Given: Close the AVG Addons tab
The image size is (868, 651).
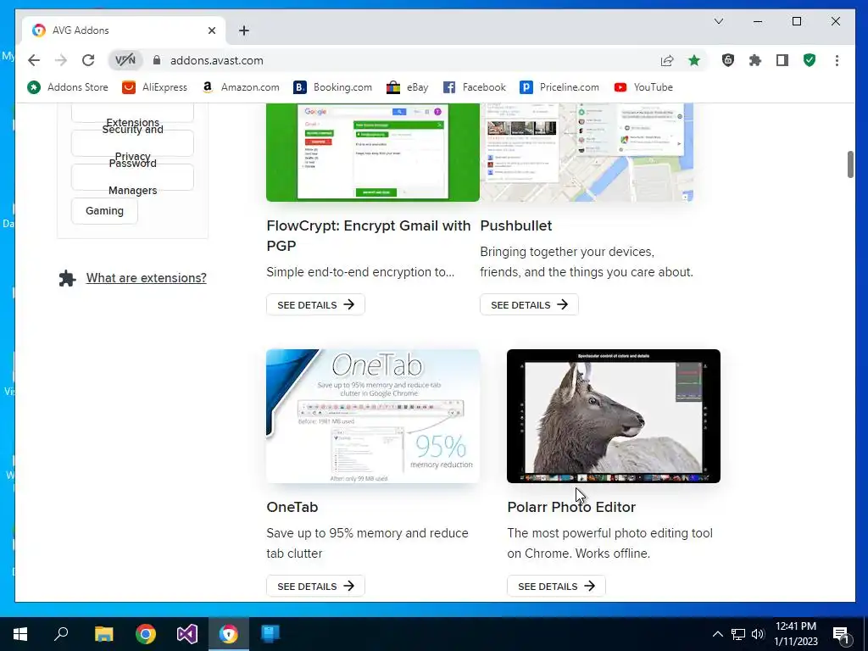Looking at the screenshot, I should 211,31.
